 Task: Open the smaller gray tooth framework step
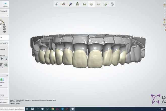(x=98, y=4)
